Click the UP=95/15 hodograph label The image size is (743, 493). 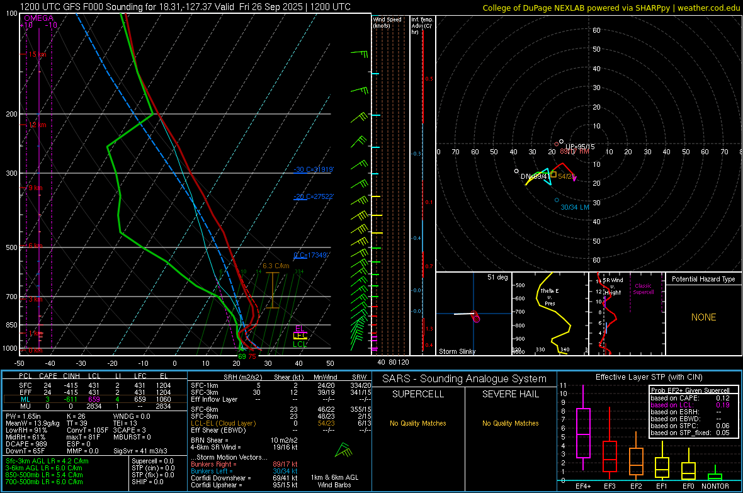click(580, 147)
